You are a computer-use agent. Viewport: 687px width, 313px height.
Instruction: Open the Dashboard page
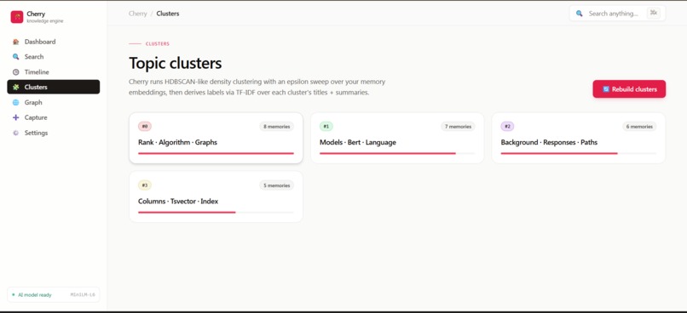point(54,42)
